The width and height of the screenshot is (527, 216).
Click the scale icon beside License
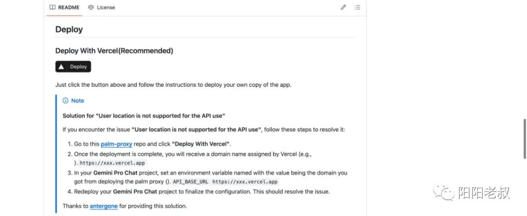91,7
